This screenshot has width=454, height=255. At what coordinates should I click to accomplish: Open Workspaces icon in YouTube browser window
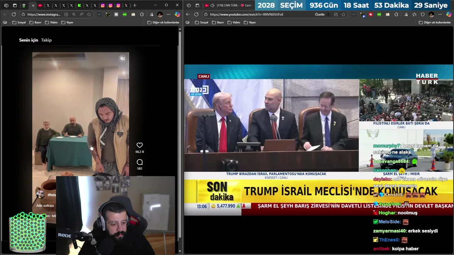click(x=189, y=5)
